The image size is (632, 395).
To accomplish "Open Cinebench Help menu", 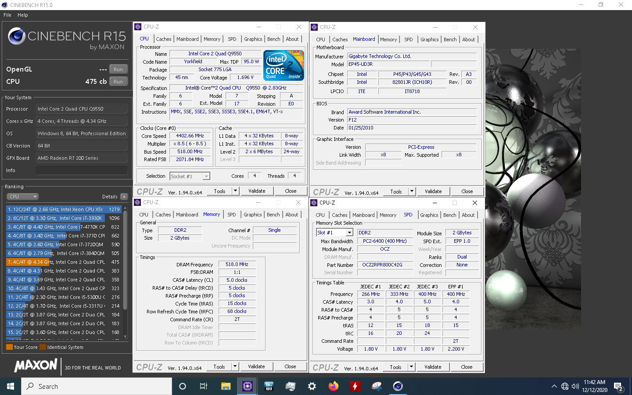I will 23,15.
